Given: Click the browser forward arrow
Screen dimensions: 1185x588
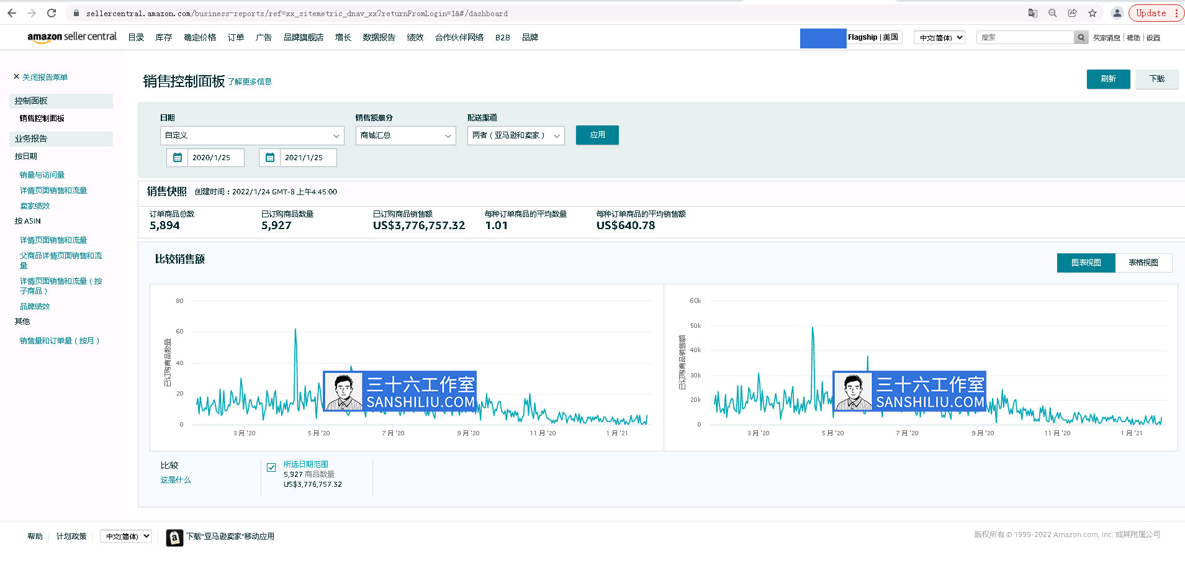Looking at the screenshot, I should coord(32,13).
